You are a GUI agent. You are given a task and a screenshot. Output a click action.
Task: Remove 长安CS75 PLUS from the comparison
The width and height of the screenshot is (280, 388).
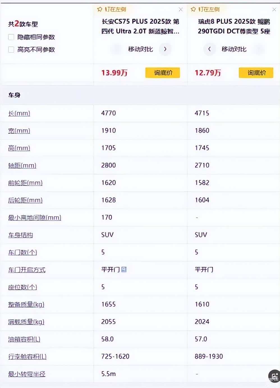pos(181,10)
